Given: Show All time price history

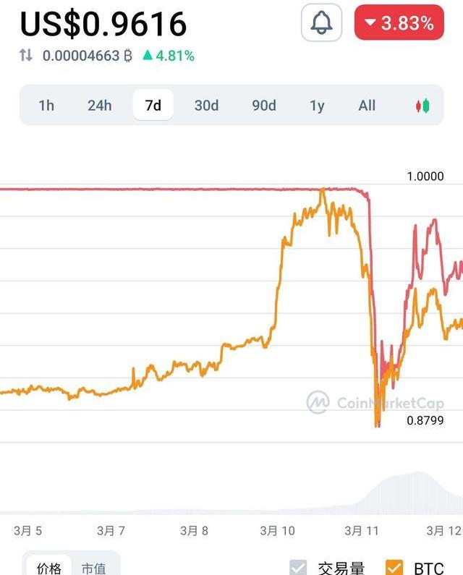Looking at the screenshot, I should 367,106.
